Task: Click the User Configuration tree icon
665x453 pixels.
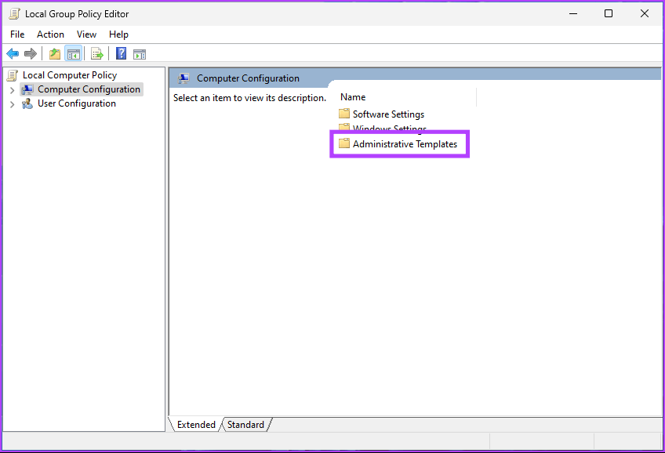Action: pyautogui.click(x=27, y=103)
